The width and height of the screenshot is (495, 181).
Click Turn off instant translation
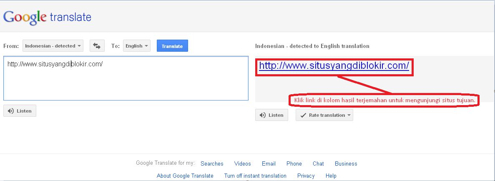255,176
